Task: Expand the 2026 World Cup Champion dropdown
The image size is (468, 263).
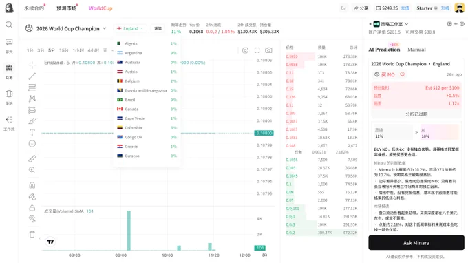Action: (105, 28)
